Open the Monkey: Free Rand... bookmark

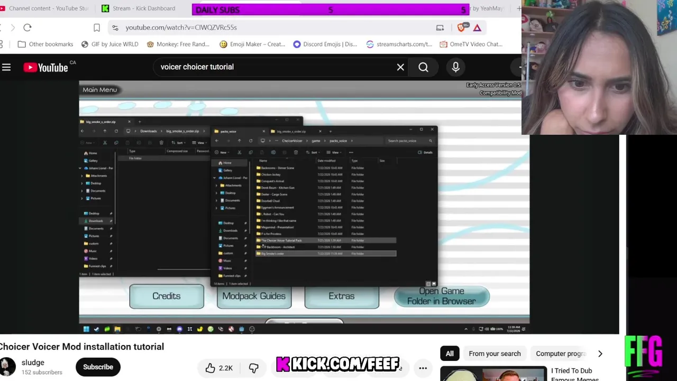click(x=178, y=44)
